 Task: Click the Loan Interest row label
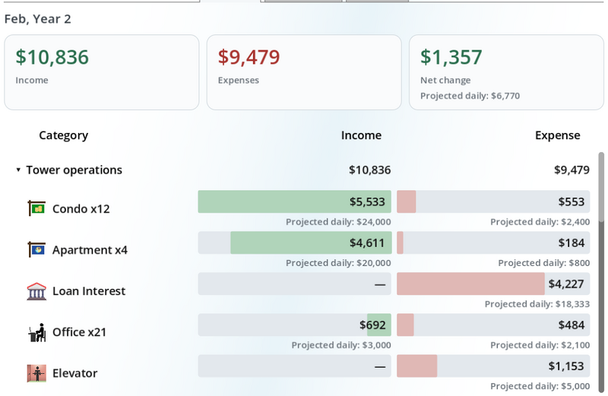point(89,291)
